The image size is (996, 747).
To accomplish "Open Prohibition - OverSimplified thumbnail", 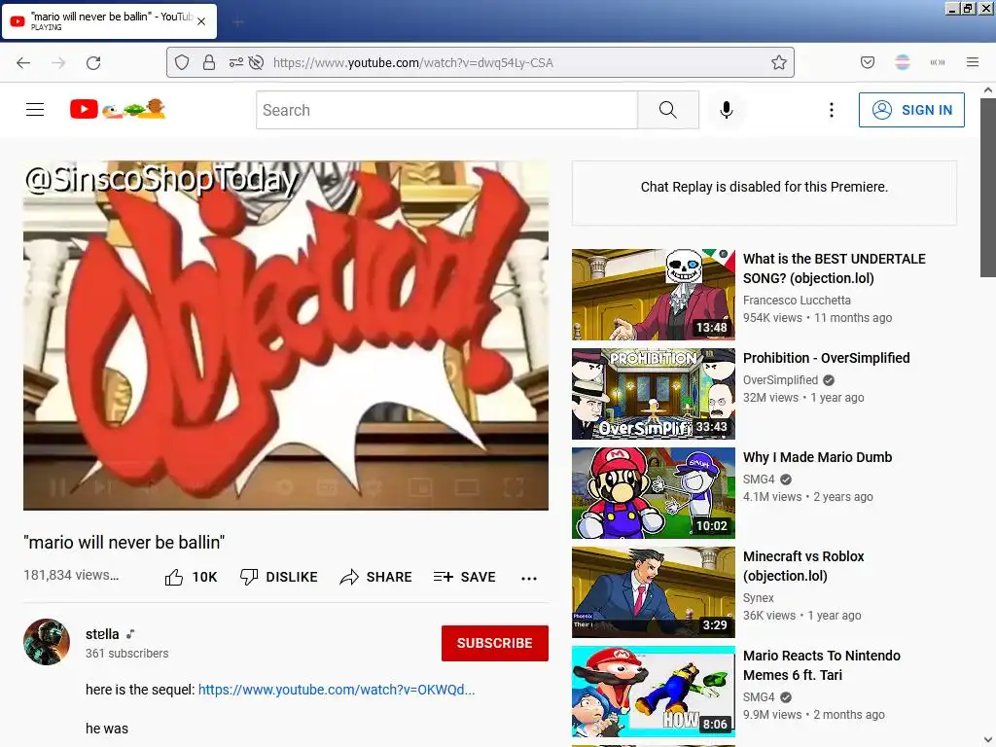I will point(653,394).
